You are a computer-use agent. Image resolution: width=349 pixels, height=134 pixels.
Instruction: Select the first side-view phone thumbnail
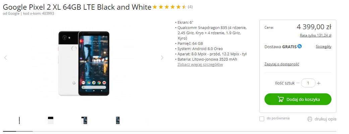[x=19, y=120]
